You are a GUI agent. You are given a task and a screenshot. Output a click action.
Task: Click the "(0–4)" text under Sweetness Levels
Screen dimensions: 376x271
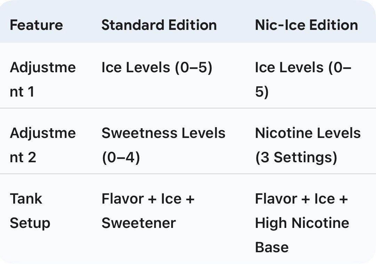coord(120,158)
